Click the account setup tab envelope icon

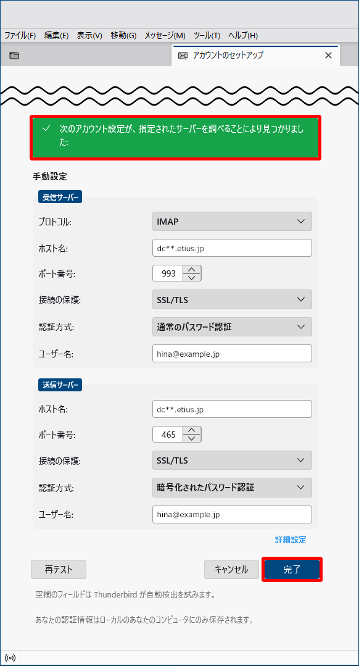point(183,56)
